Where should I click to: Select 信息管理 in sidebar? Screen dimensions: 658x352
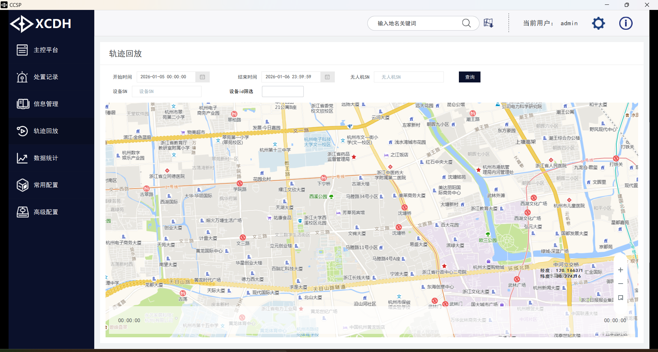[x=46, y=104]
